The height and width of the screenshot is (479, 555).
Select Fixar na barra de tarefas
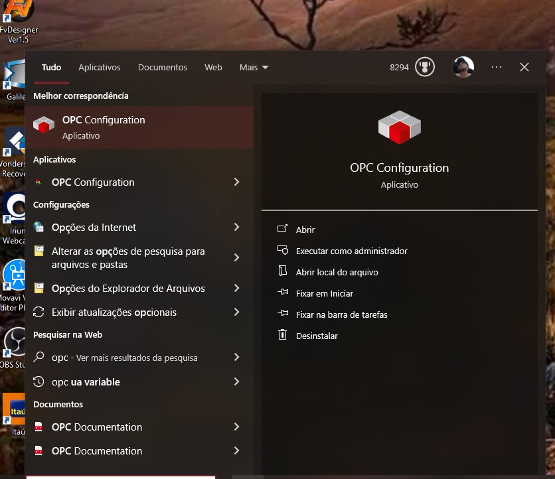[341, 314]
